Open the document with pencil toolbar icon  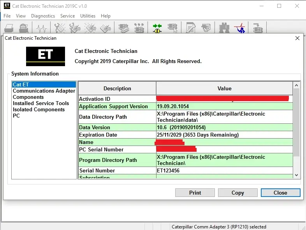[x=191, y=28]
